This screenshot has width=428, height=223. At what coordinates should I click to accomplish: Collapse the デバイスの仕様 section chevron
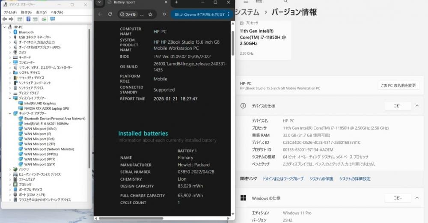tap(417, 106)
